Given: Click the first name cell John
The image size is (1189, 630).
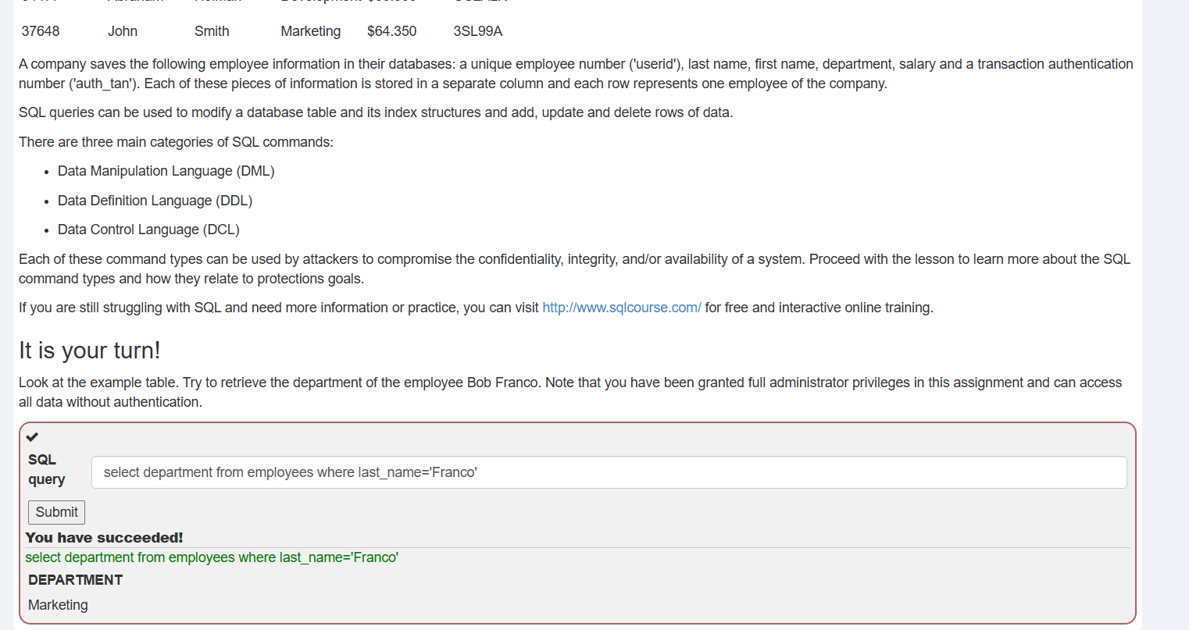Looking at the screenshot, I should (x=123, y=31).
